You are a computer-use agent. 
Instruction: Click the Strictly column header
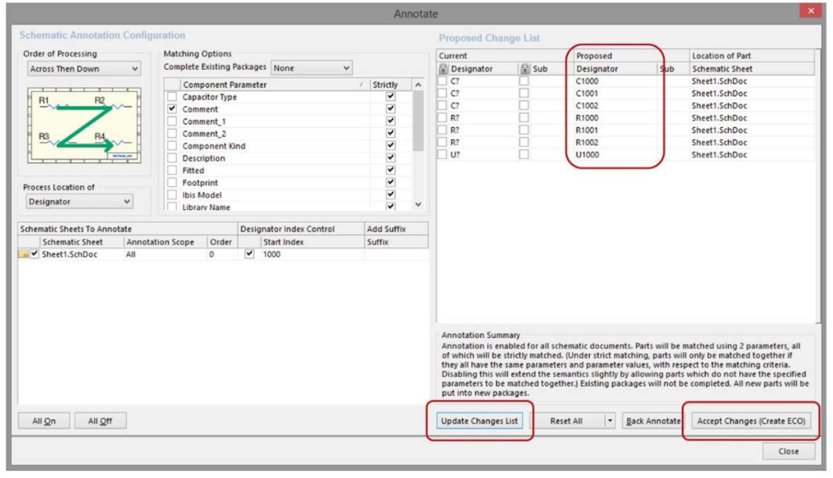point(391,85)
